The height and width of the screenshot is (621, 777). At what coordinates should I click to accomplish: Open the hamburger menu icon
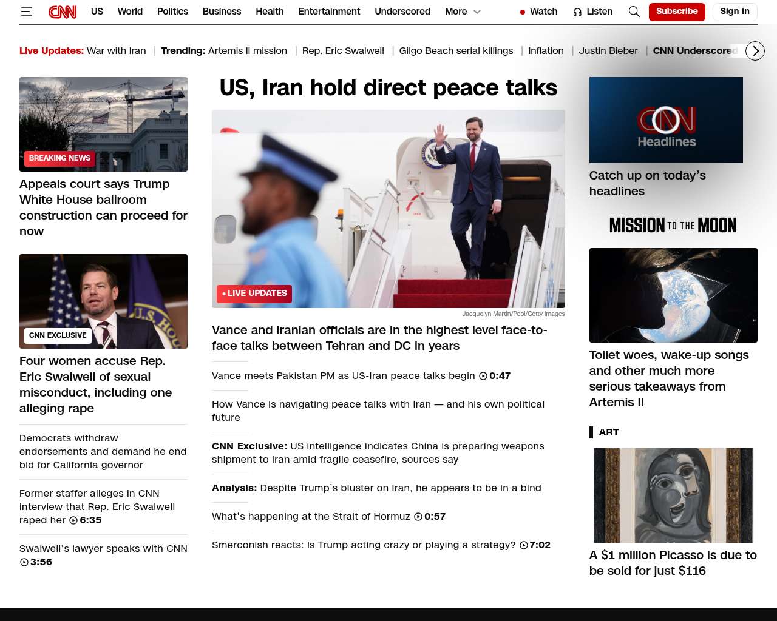pyautogui.click(x=26, y=12)
